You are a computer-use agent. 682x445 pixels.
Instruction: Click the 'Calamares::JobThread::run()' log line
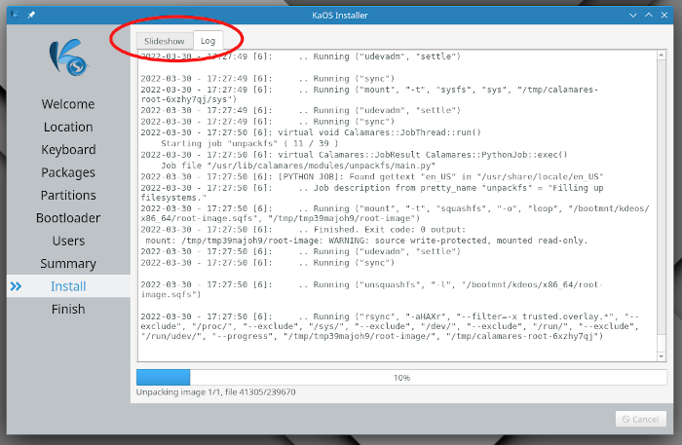click(311, 132)
